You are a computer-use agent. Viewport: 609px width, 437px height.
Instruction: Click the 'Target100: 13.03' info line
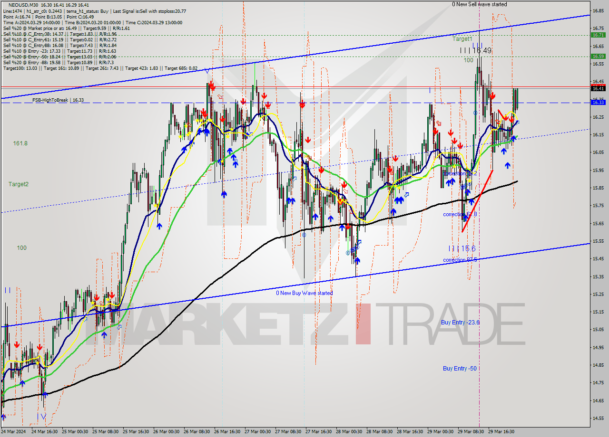point(100,68)
